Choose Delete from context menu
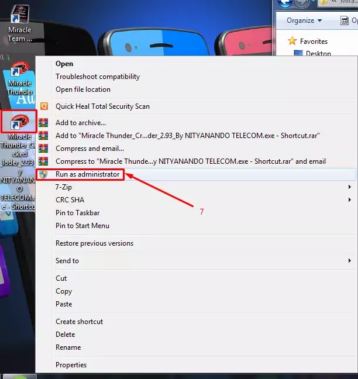 (66, 335)
